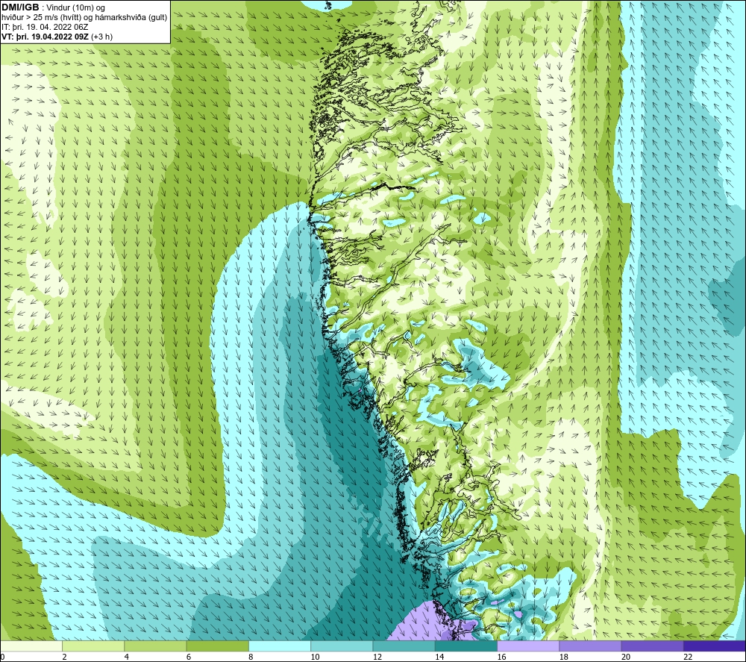The height and width of the screenshot is (662, 746).
Task: Click the legend value '10'
Action: [x=315, y=657]
